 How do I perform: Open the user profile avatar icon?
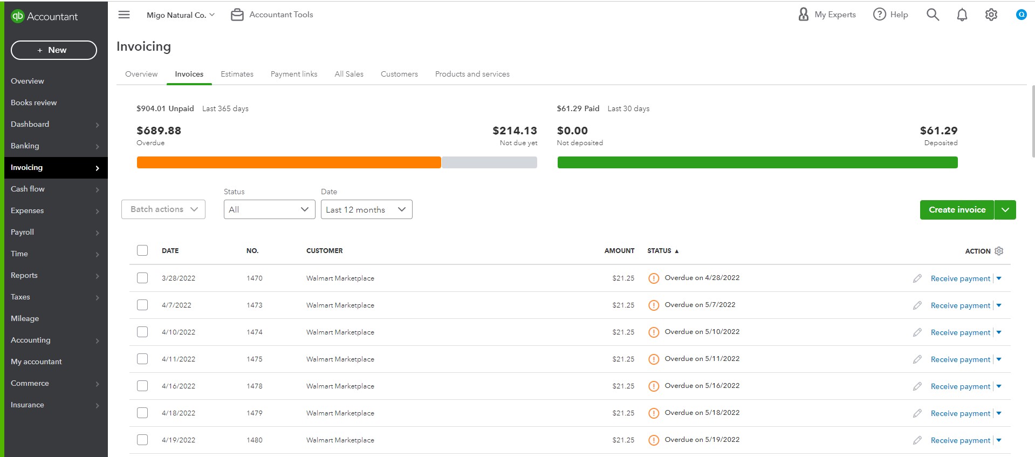[1021, 15]
